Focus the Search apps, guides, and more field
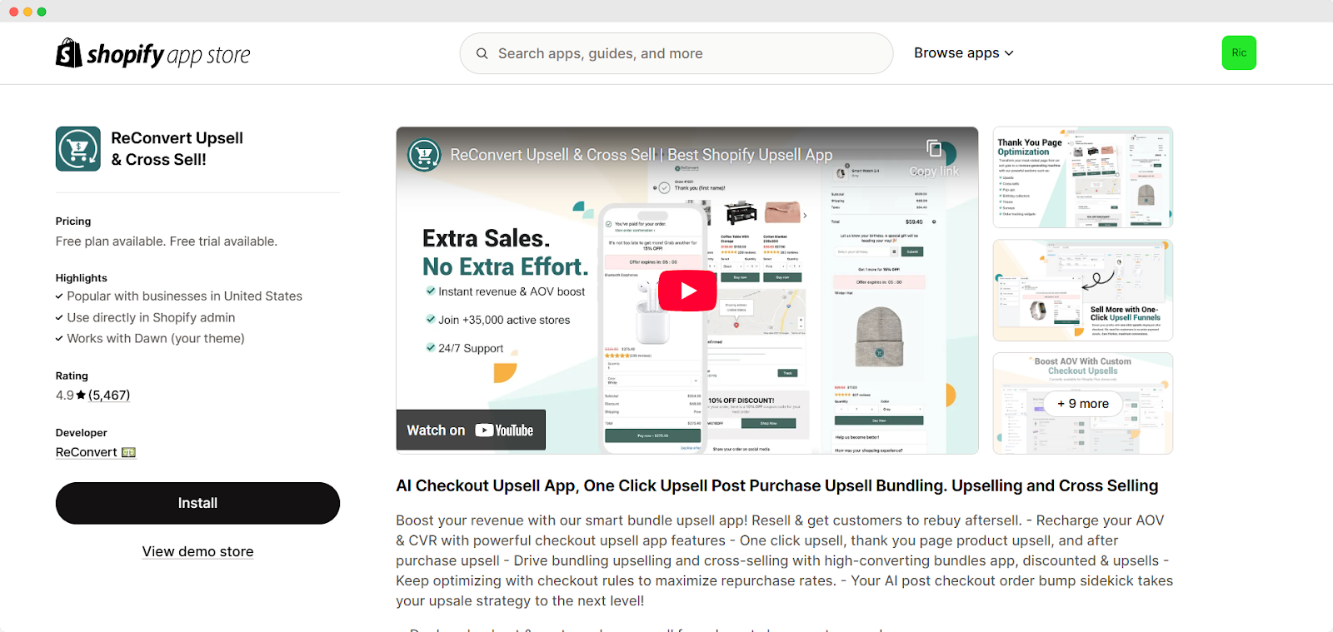1333x632 pixels. coord(676,53)
